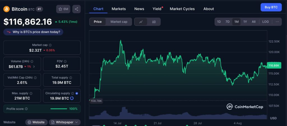Show FDV info icon
287x126 pixels.
[x=65, y=61]
